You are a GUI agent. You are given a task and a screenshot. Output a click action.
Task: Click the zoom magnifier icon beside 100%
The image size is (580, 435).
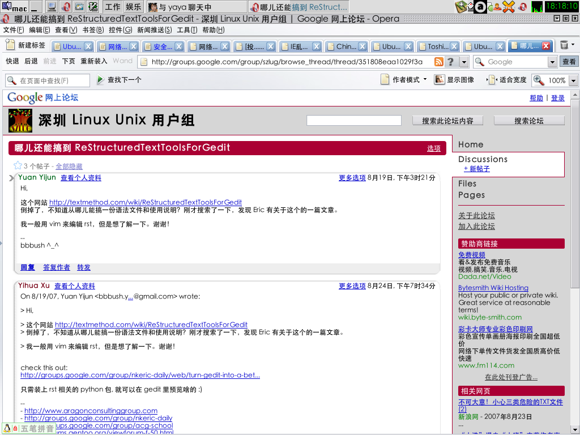coord(539,80)
